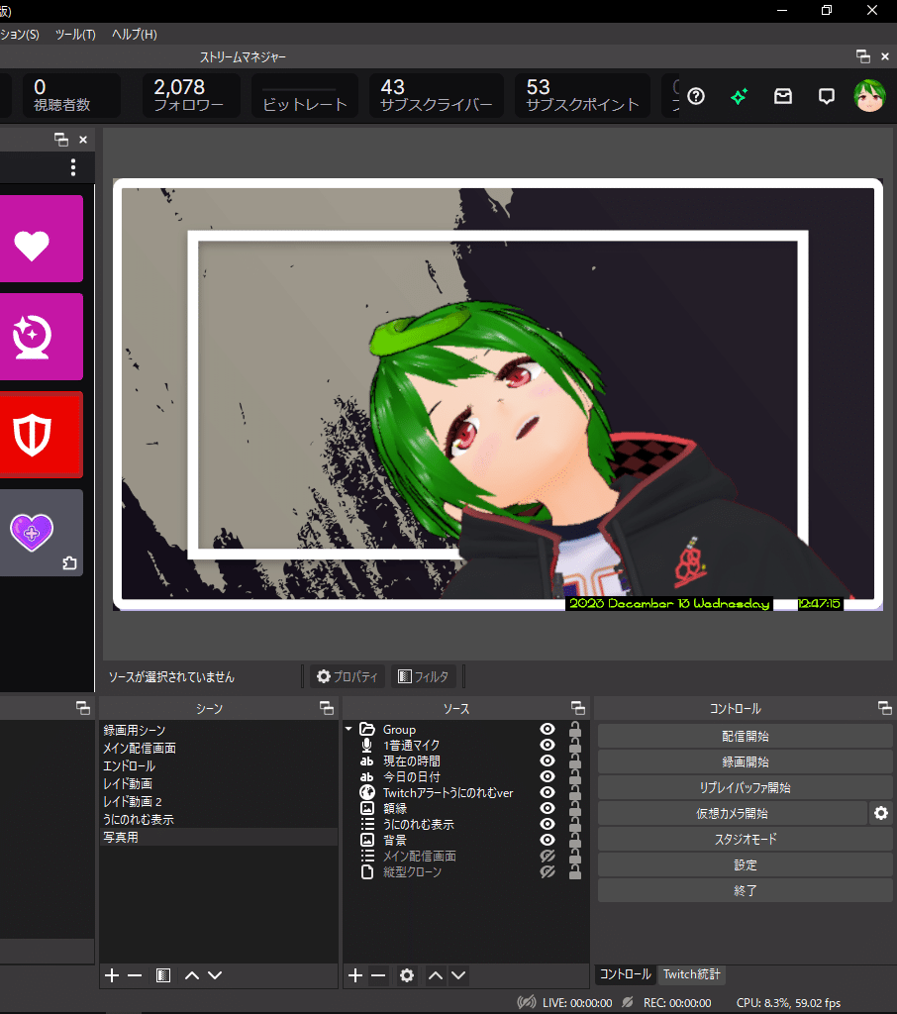Image resolution: width=897 pixels, height=1014 pixels.
Task: Click the 2,078 フォロワー stat
Action: (x=191, y=95)
